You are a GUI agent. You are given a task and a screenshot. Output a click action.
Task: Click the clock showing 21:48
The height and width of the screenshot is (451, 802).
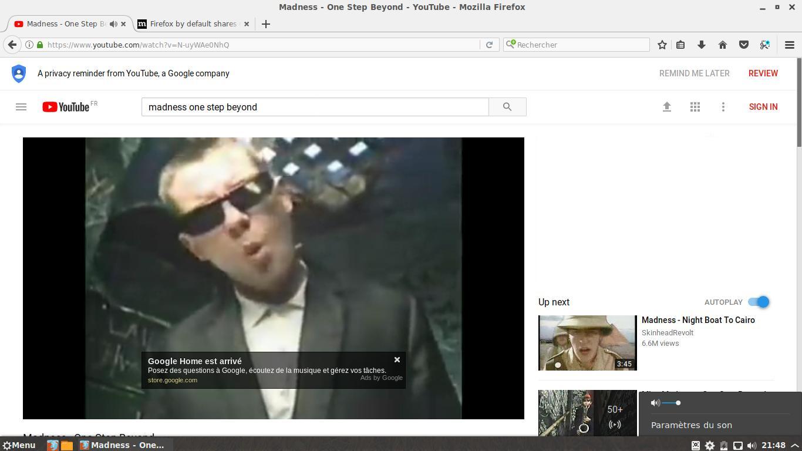(x=773, y=445)
